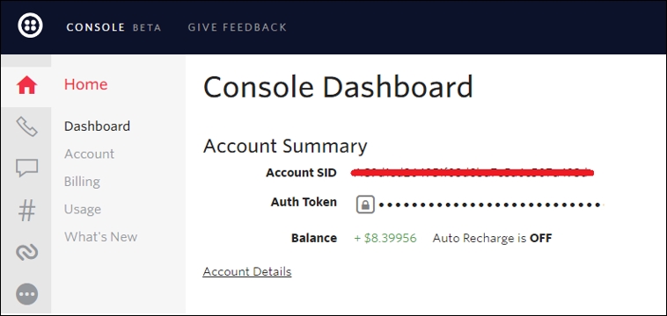Reveal Auth Token using lock icon
This screenshot has height=316, width=667.
tap(365, 205)
